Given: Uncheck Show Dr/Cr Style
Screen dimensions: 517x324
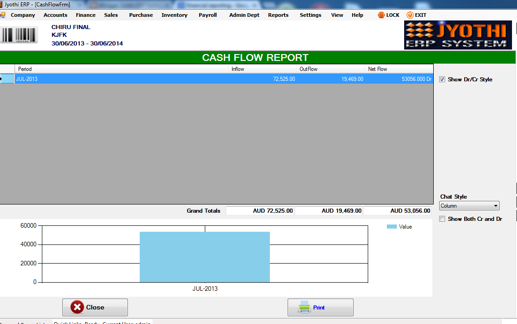Looking at the screenshot, I should (x=442, y=80).
